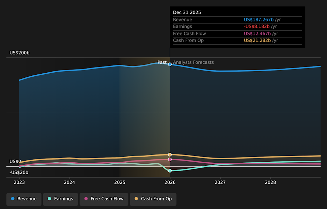This screenshot has height=209, width=327.
Task: Click the teal Earnings legend dot
Action: (49, 199)
